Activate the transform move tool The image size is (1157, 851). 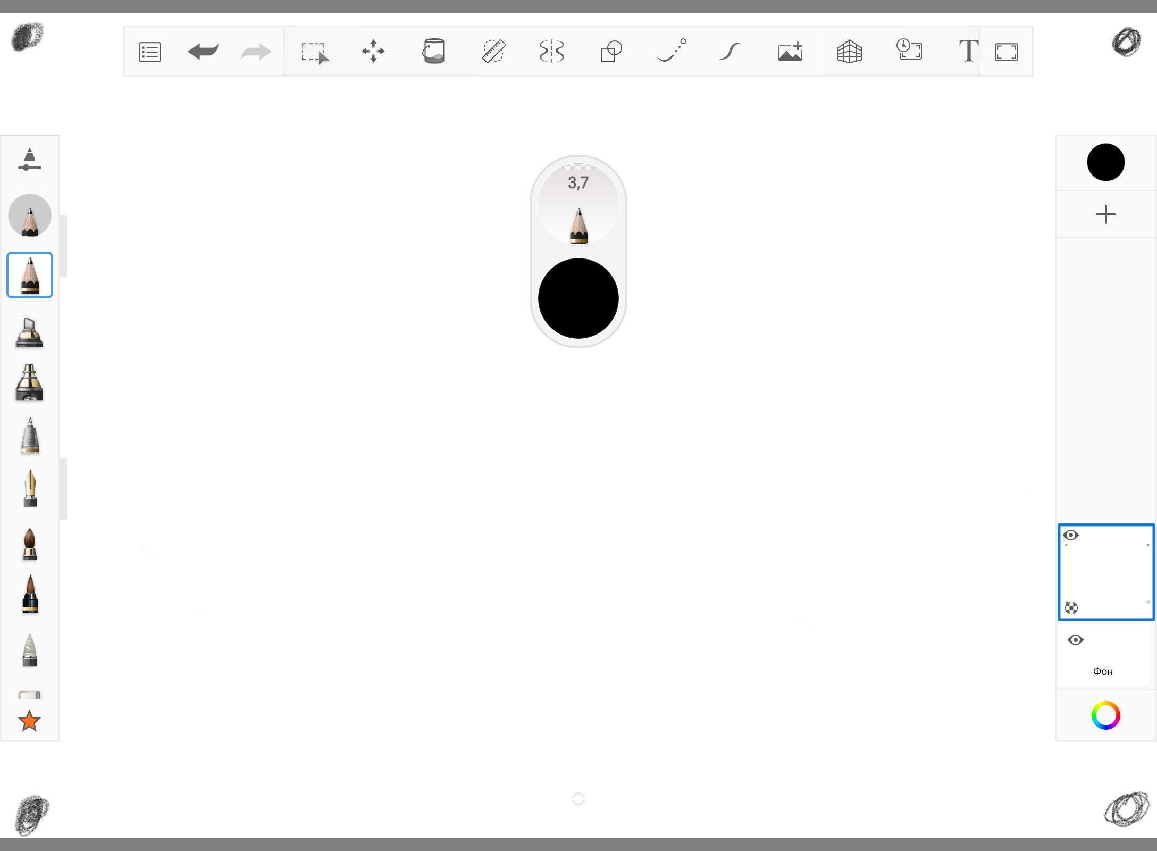(373, 52)
